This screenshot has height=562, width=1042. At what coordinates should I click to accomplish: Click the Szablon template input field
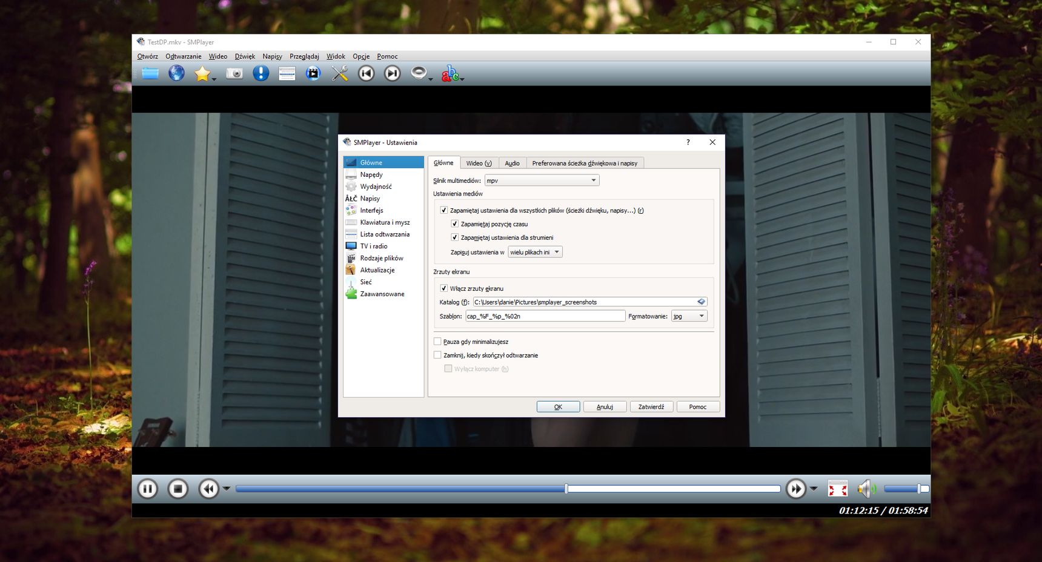[545, 316]
